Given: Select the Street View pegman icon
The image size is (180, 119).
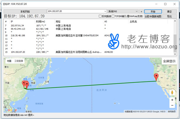Looking at the screenshot, I should pyautogui.click(x=172, y=92).
